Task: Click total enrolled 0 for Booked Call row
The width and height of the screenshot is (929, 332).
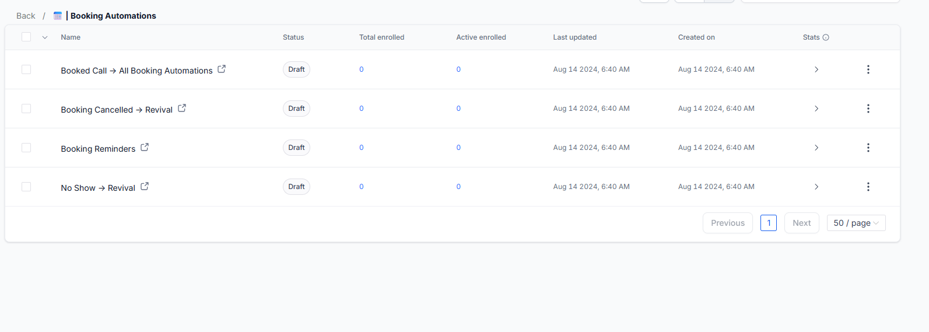Action: pyautogui.click(x=362, y=69)
